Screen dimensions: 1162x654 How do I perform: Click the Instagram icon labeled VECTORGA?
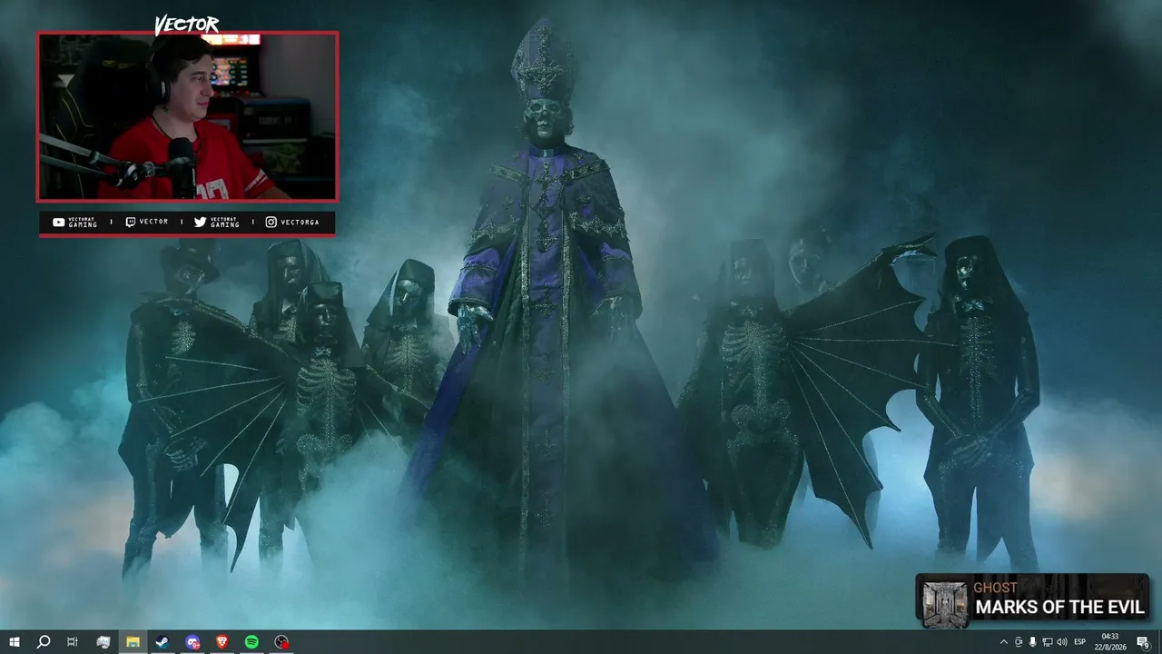point(271,222)
